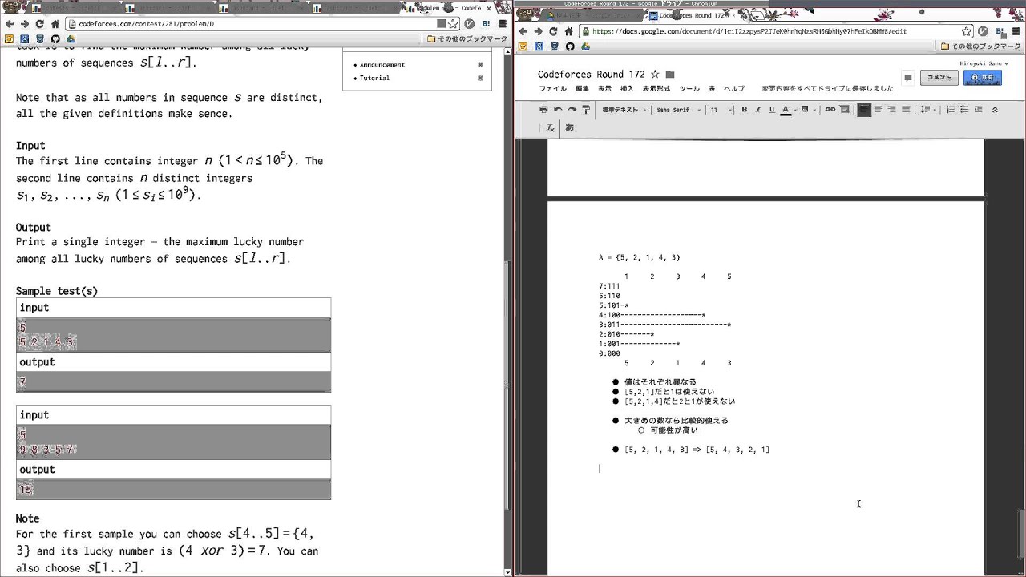1026x577 pixels.
Task: Set left text alignment
Action: (x=863, y=110)
